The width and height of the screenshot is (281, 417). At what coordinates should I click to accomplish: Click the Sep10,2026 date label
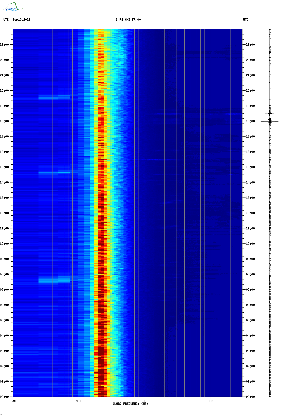pos(21,20)
